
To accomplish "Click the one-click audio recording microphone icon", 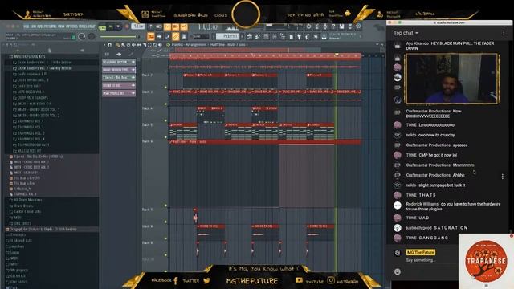I will point(325,26).
